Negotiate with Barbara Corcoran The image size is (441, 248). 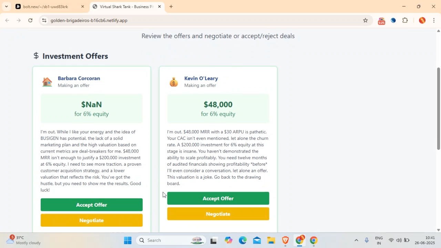pos(91,220)
